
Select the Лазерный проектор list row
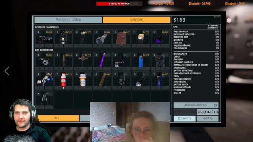(196, 34)
